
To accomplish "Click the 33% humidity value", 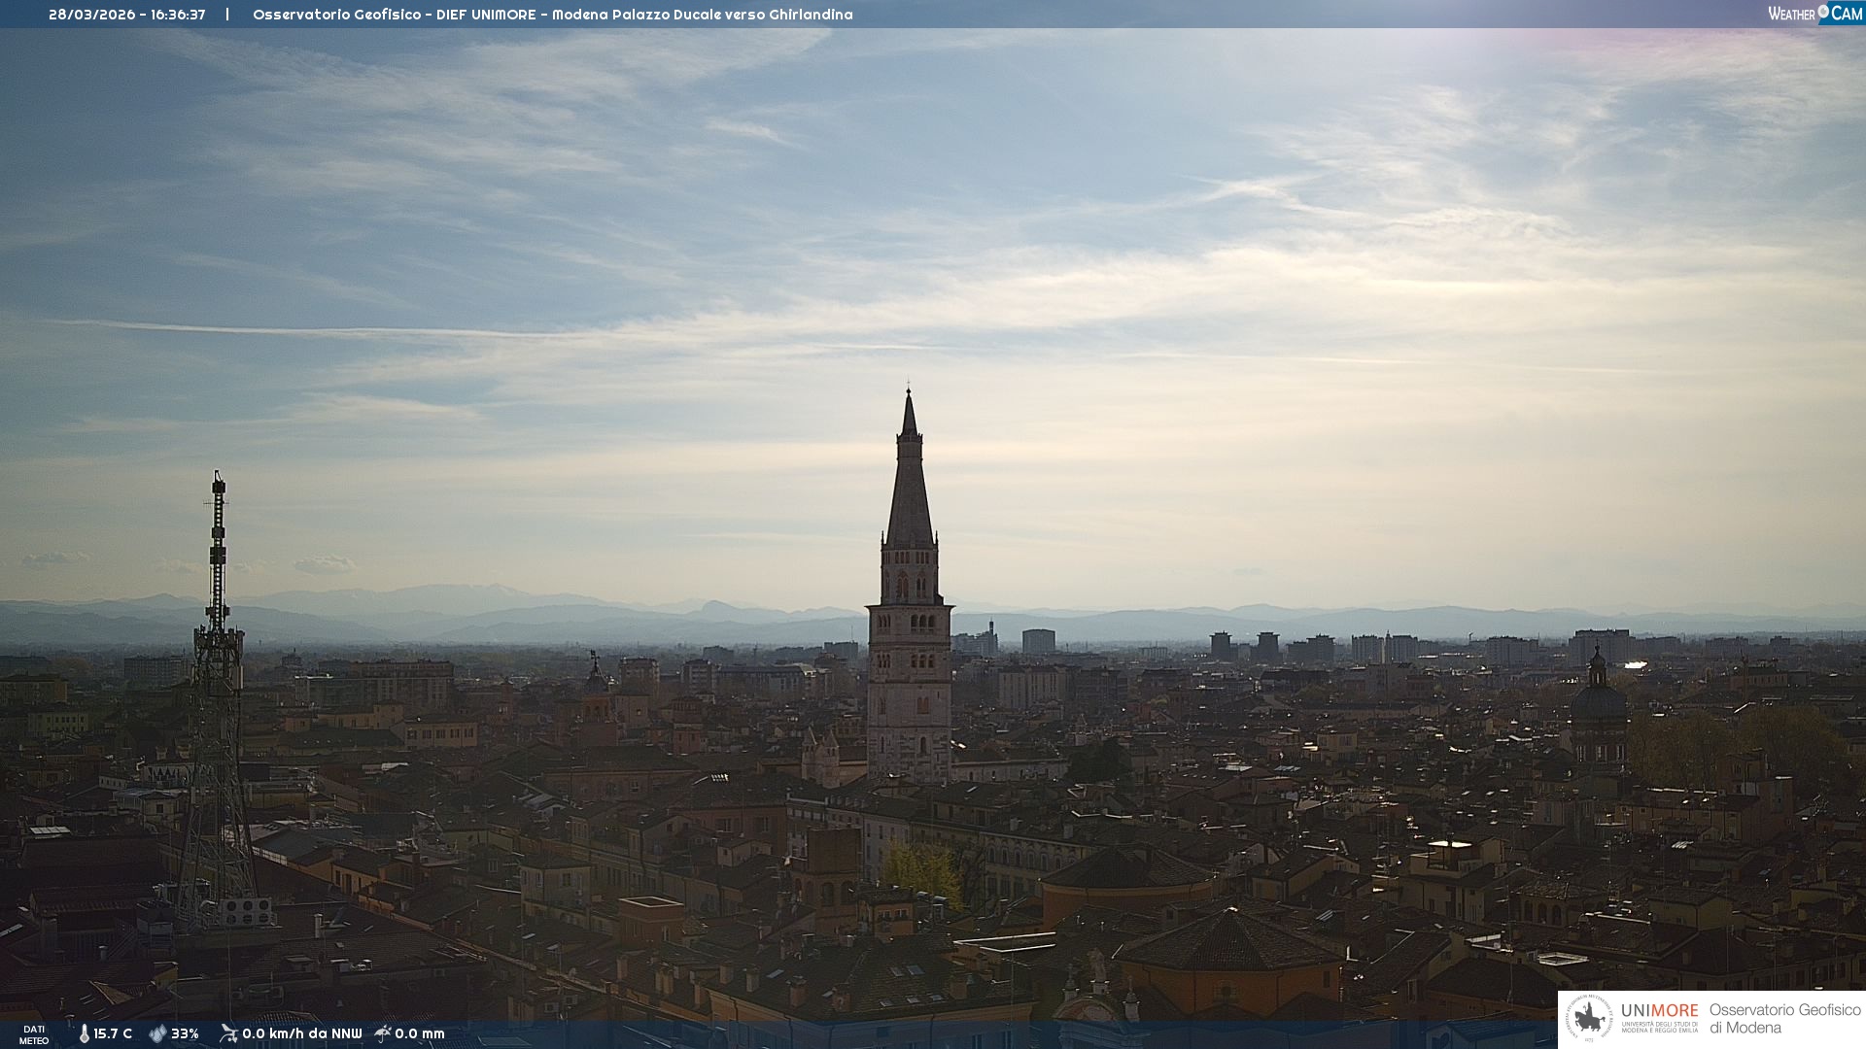I will [185, 1033].
